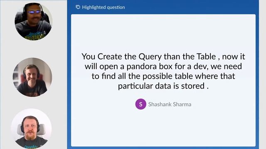This screenshot has width=266, height=149.
Task: Click the final line "particular data is stored"
Action: point(163,86)
